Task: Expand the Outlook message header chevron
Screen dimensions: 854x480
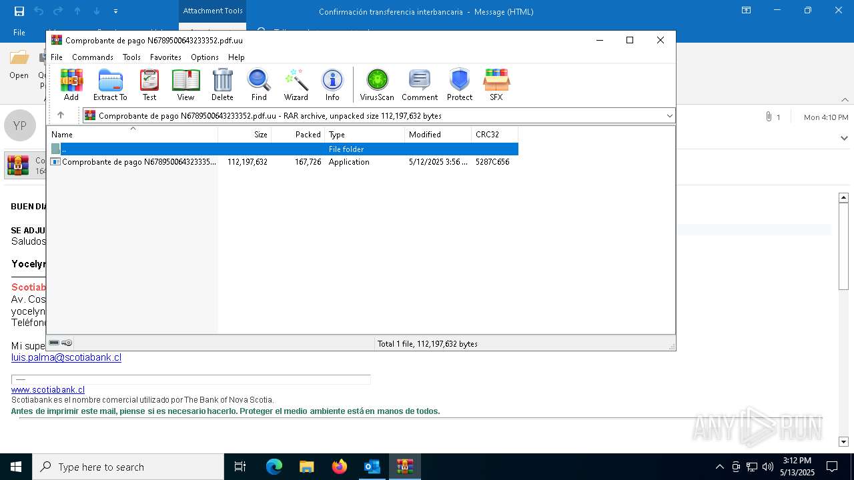Action: click(844, 138)
